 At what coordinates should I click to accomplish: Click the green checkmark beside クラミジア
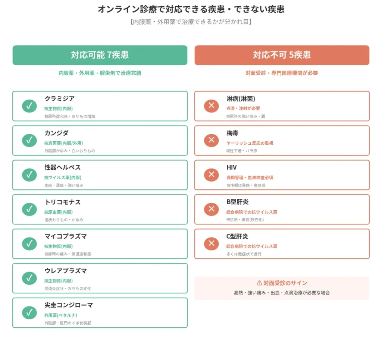pyautogui.click(x=29, y=106)
